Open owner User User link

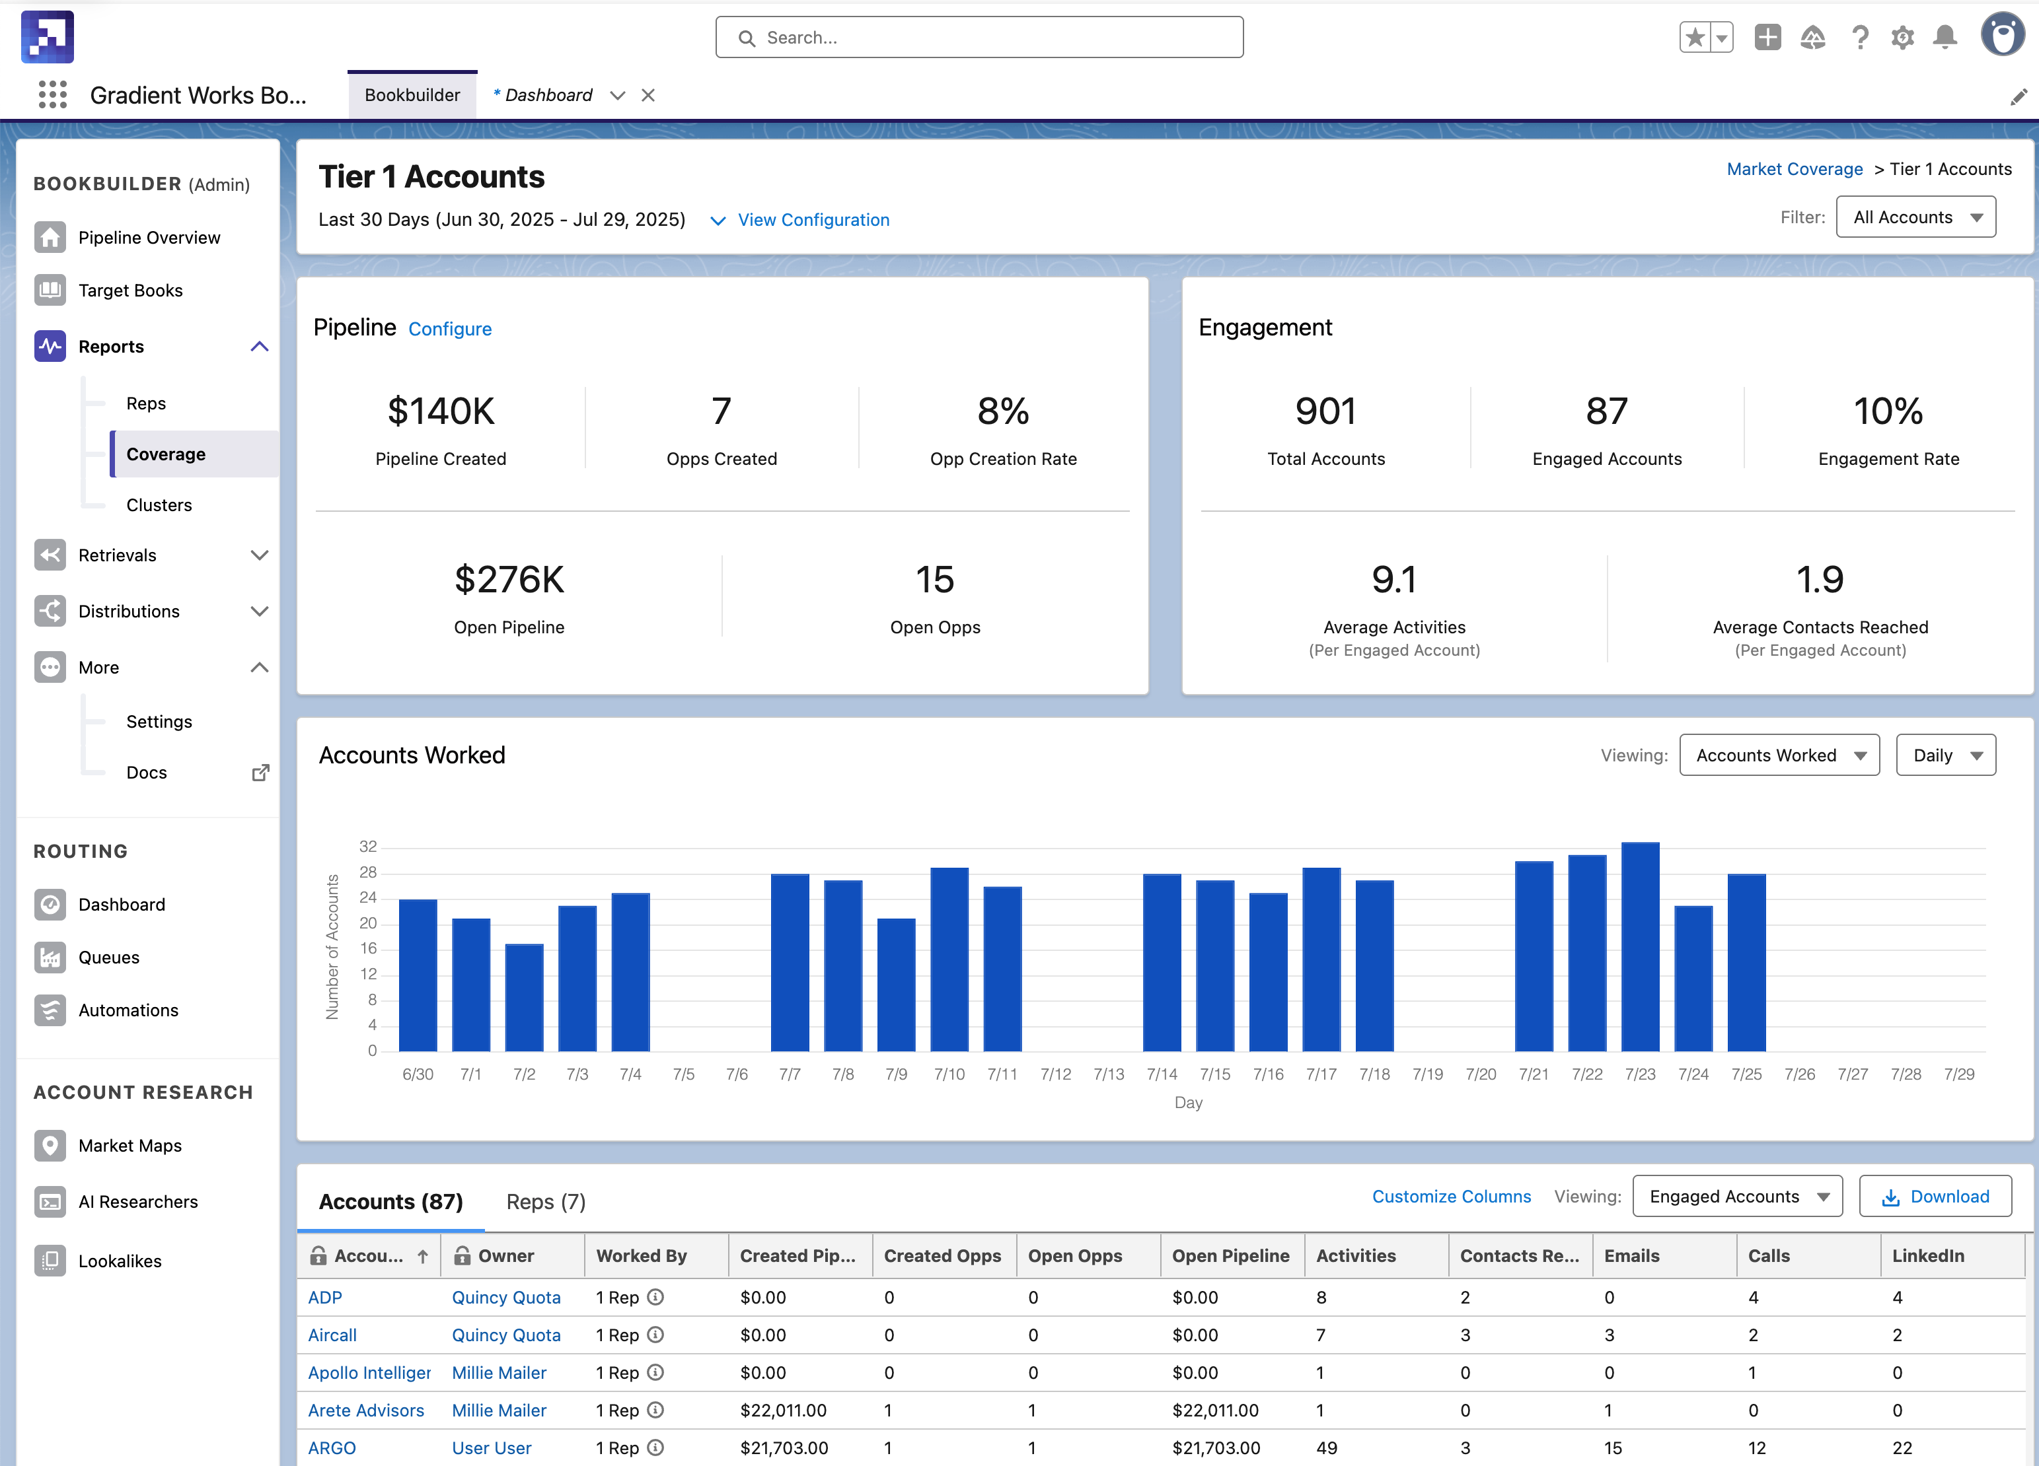pos(491,1448)
